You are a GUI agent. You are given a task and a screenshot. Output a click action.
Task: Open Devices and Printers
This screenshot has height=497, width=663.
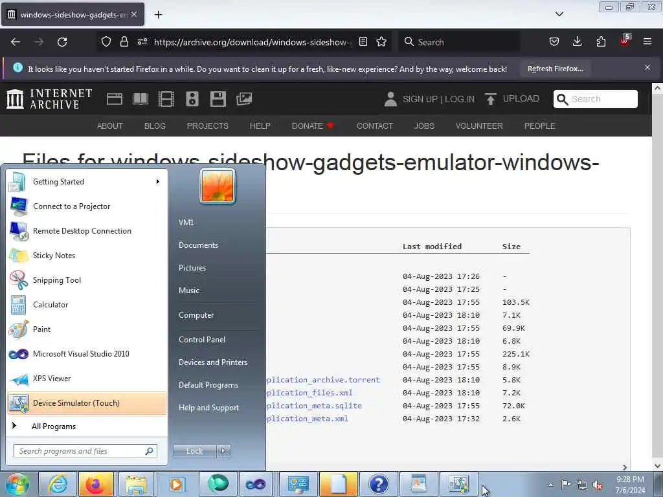click(x=212, y=362)
